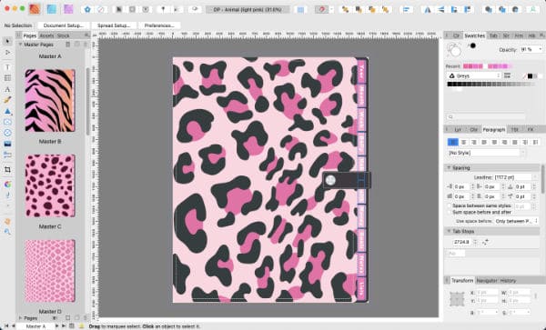Click the Document Setup button
Screen dimensions: 546x330
pos(64,25)
